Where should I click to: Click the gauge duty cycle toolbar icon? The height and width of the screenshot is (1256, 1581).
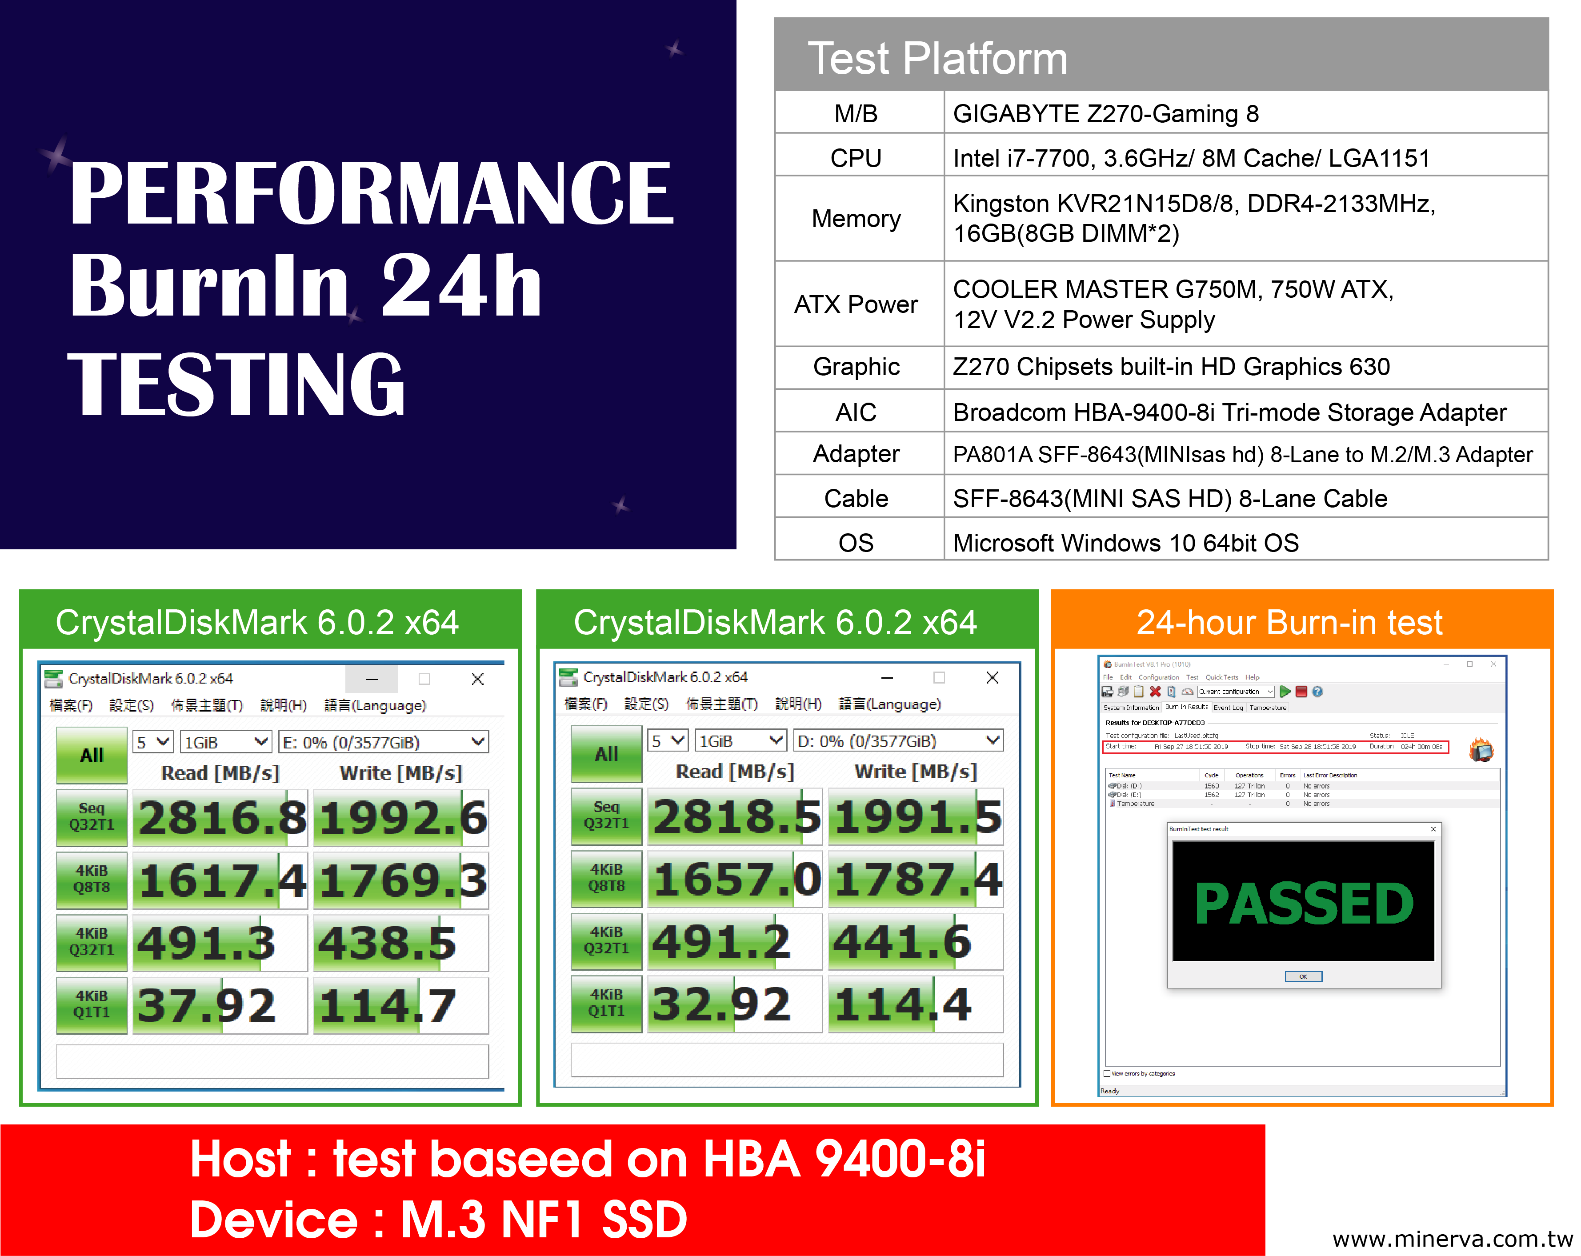[x=1187, y=692]
